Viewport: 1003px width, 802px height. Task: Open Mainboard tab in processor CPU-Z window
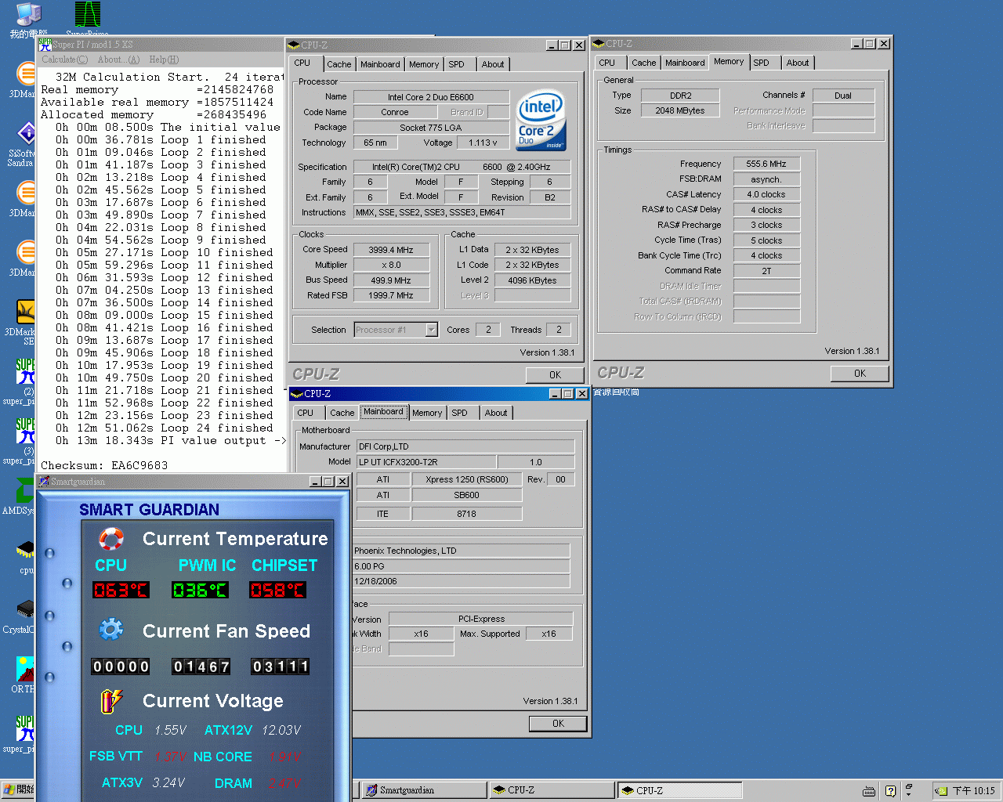pyautogui.click(x=380, y=64)
